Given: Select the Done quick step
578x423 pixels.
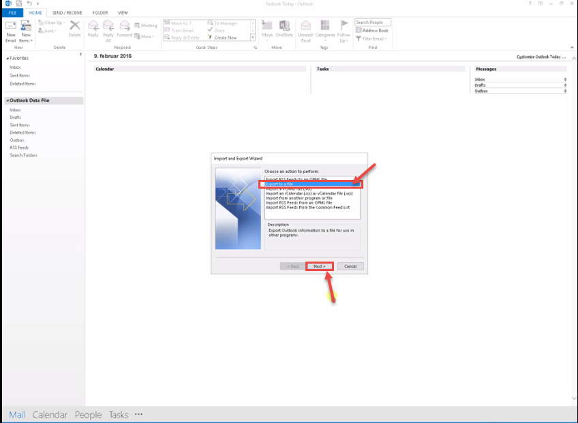Looking at the screenshot, I should pos(216,30).
